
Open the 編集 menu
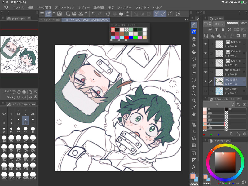(x=31, y=7)
